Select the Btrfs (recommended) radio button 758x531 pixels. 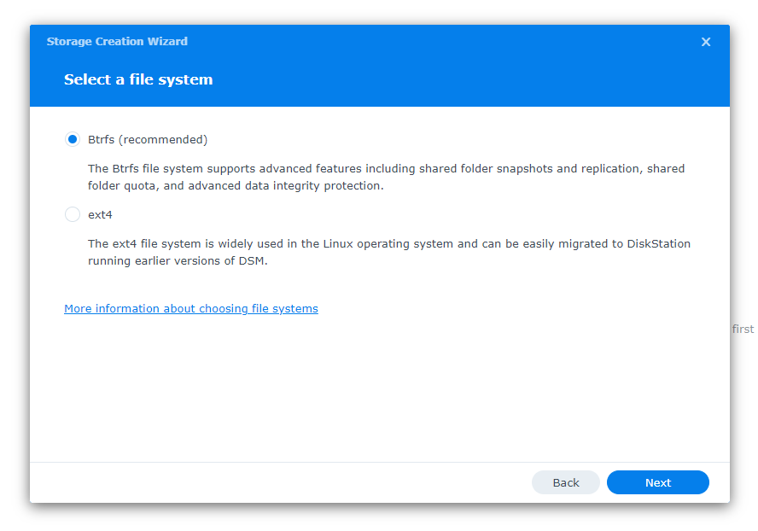pyautogui.click(x=73, y=139)
